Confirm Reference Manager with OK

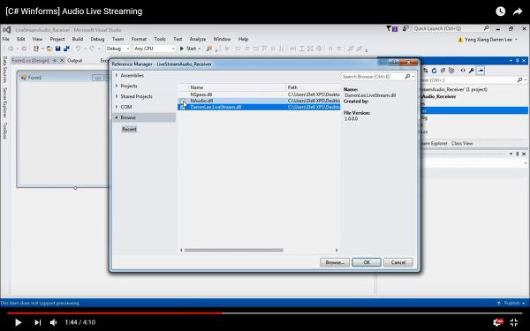coord(367,262)
